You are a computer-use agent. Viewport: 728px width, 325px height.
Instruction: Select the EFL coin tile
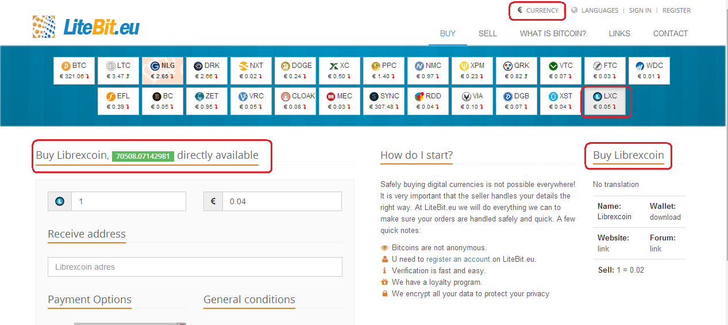point(118,101)
